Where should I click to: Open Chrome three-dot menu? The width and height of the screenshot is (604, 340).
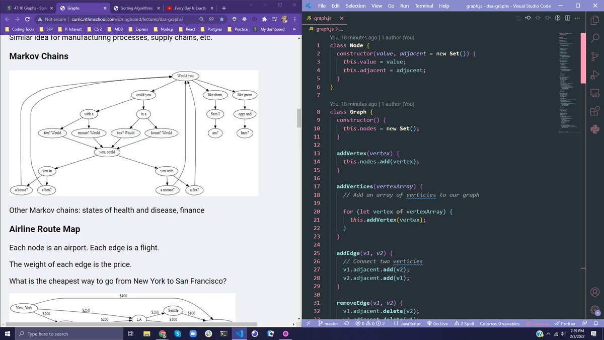pyautogui.click(x=294, y=19)
